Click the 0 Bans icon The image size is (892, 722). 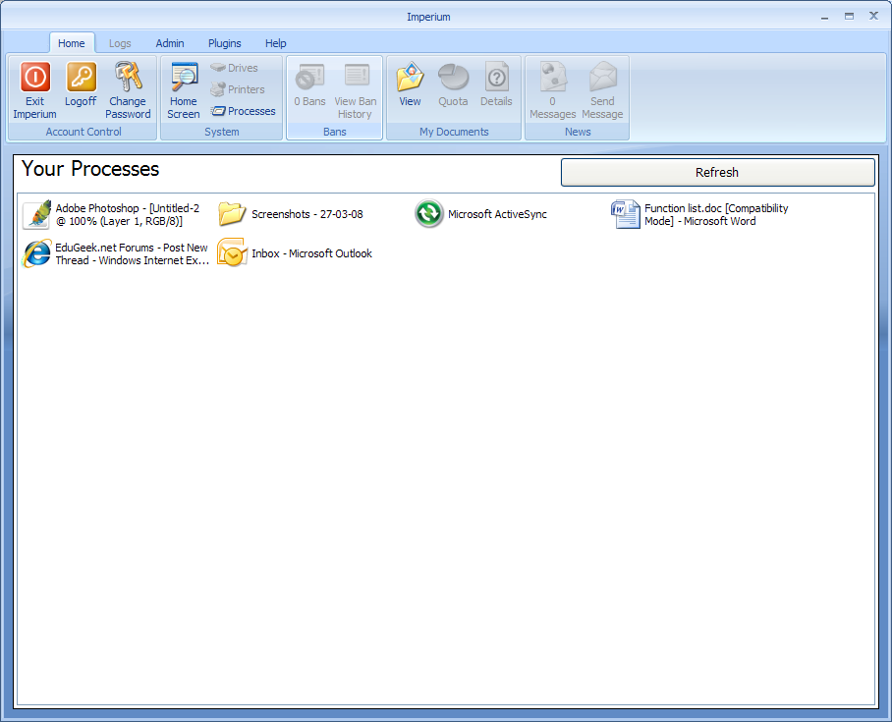tap(309, 77)
